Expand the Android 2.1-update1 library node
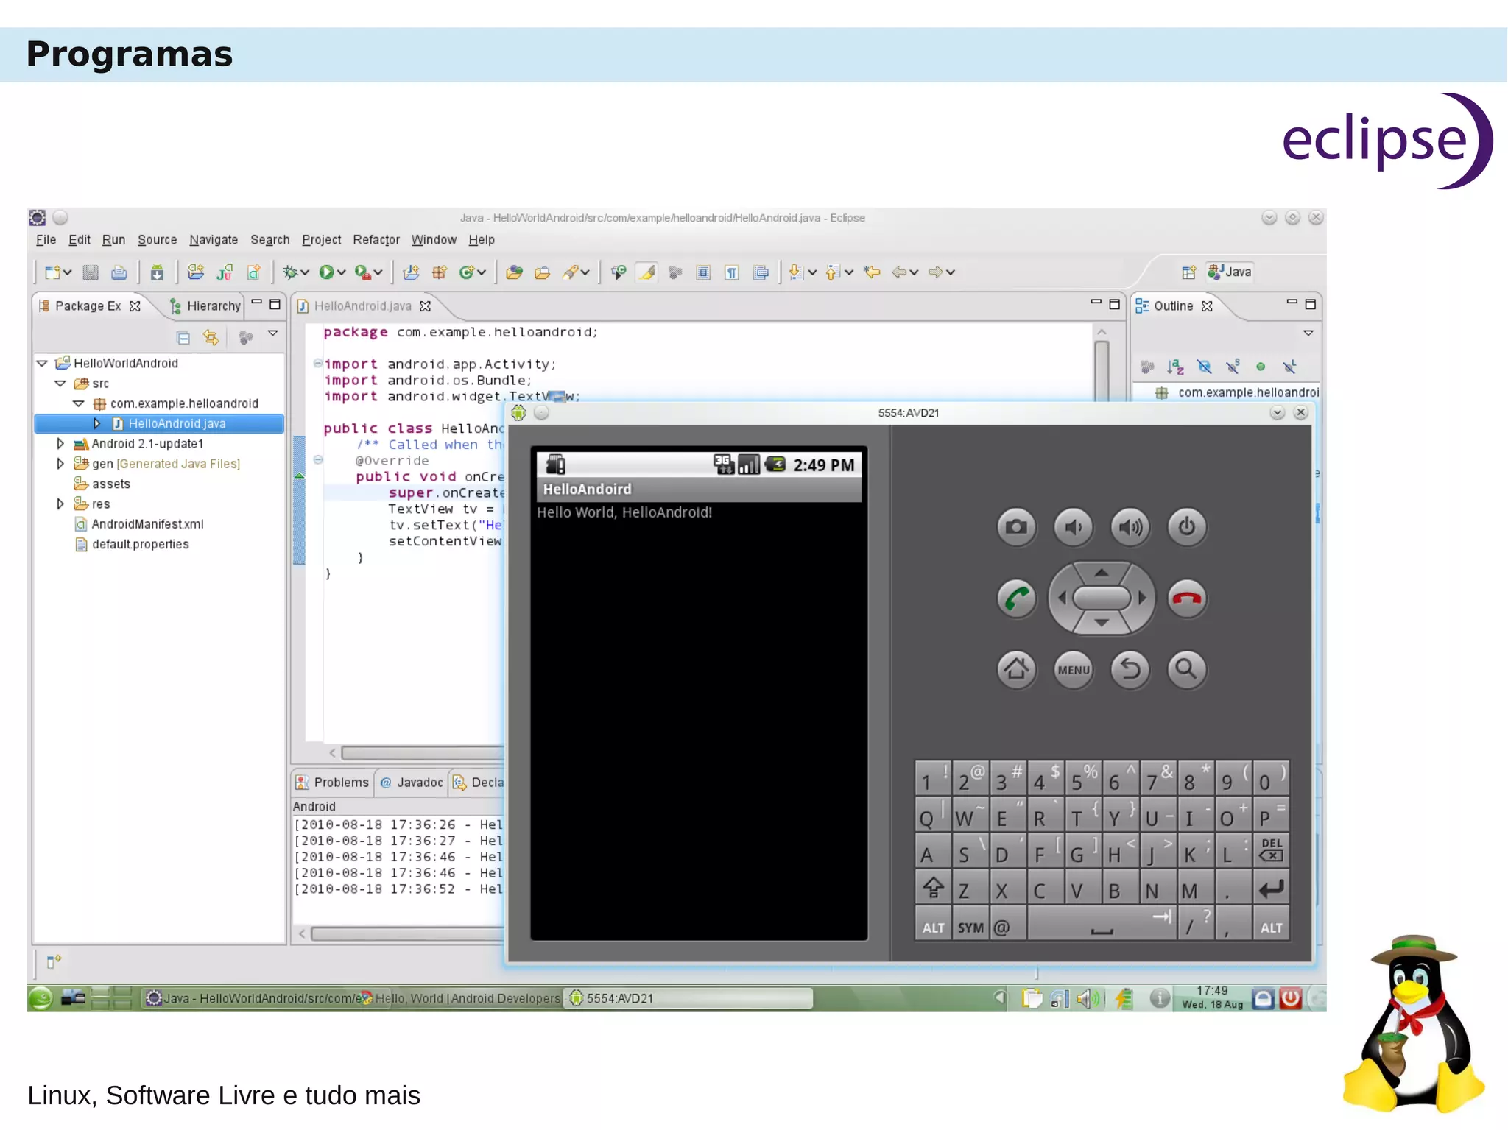Screen dimensions: 1508x1130 tap(60, 444)
